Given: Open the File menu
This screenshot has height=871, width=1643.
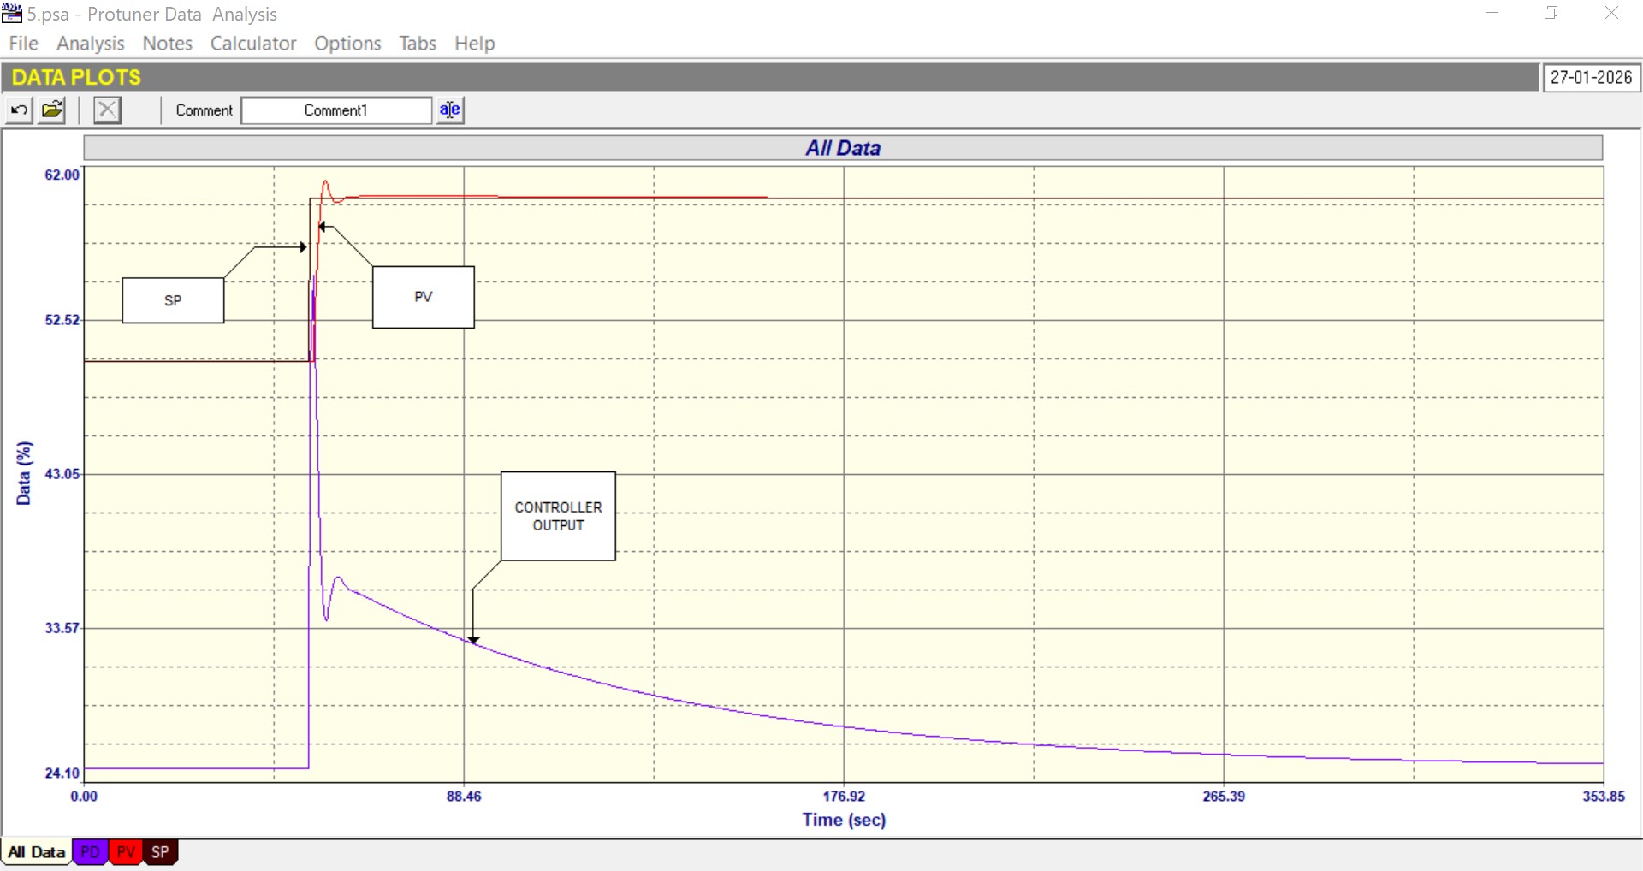Looking at the screenshot, I should (23, 44).
